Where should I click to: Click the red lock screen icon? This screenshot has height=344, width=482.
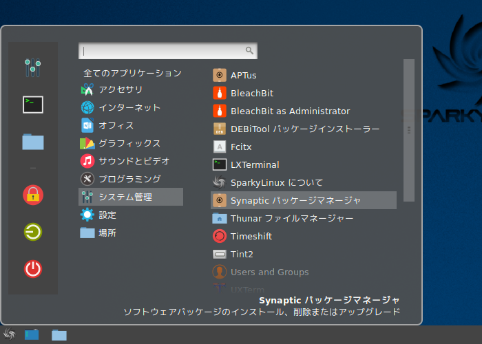33,195
